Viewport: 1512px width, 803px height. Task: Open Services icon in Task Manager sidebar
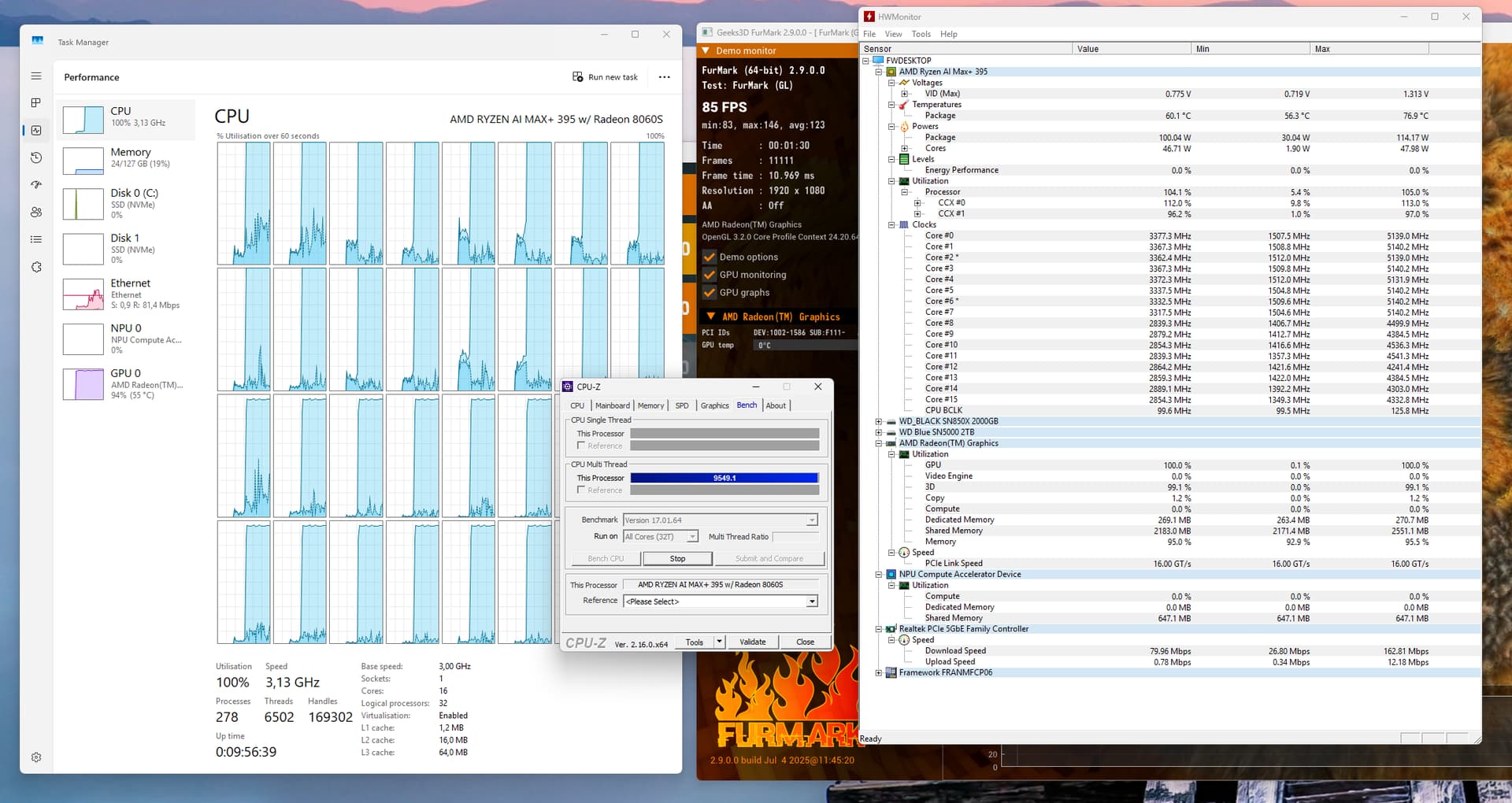[36, 267]
